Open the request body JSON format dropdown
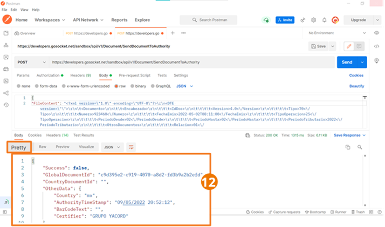 coord(184,86)
